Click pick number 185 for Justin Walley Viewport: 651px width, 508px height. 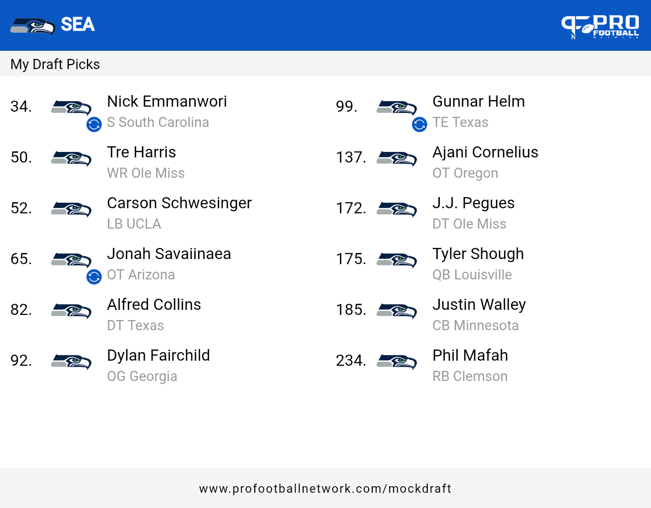351,310
